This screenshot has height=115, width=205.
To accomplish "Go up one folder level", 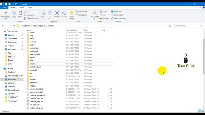I will pyautogui.click(x=14, y=26).
